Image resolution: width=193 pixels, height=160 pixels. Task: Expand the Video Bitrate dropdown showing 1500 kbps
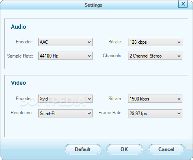(155, 99)
